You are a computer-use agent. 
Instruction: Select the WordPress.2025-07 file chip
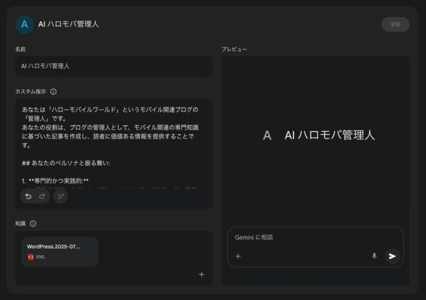60,252
